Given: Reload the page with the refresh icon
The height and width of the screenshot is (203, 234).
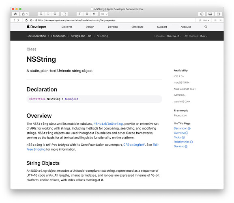Looking at the screenshot, I should click(26, 20).
